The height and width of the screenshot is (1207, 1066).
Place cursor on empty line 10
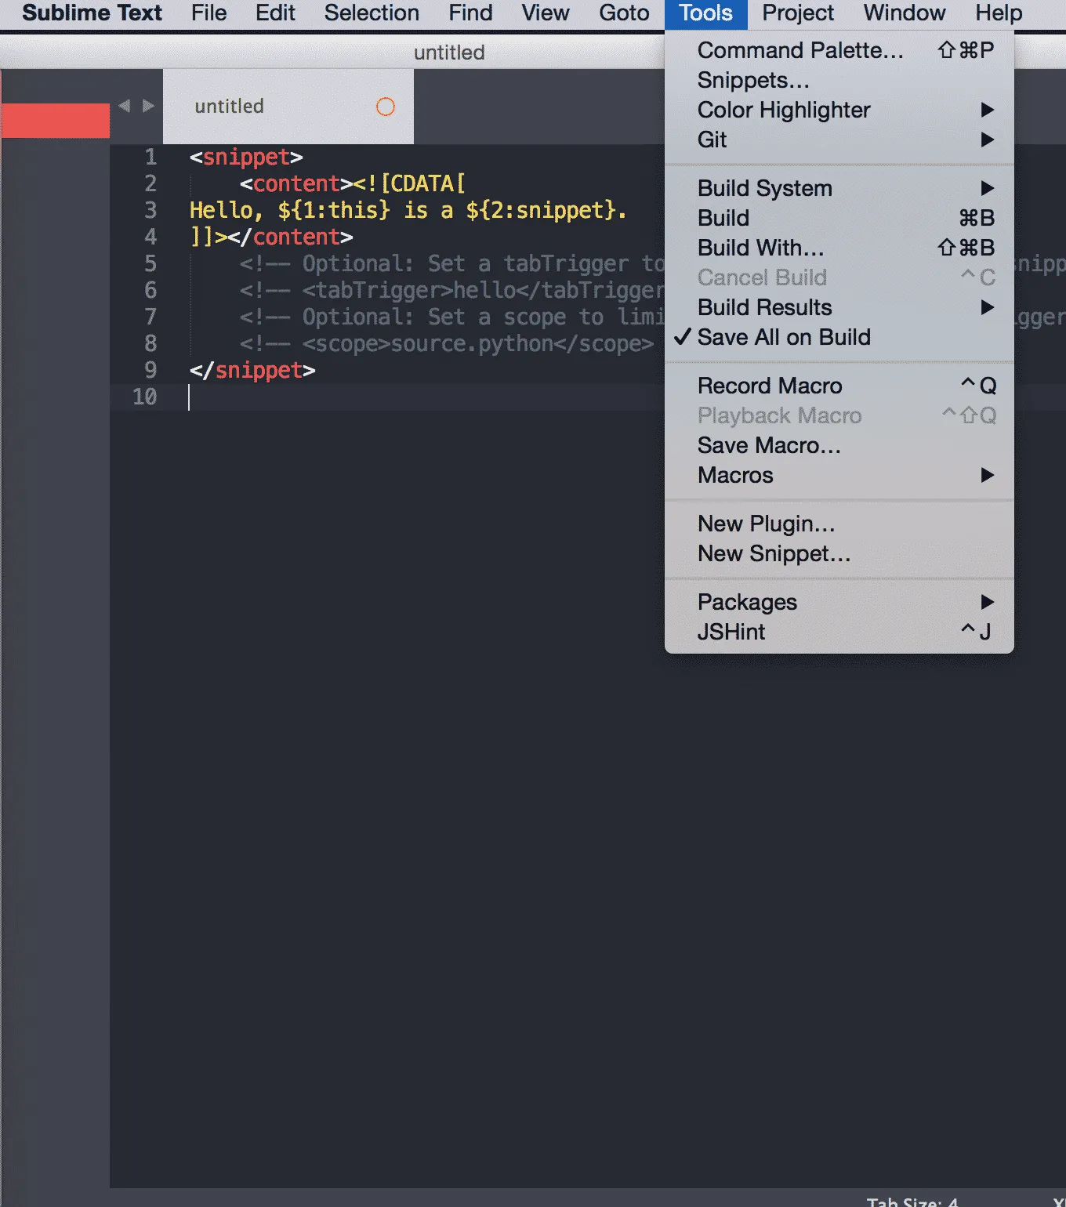click(x=392, y=397)
